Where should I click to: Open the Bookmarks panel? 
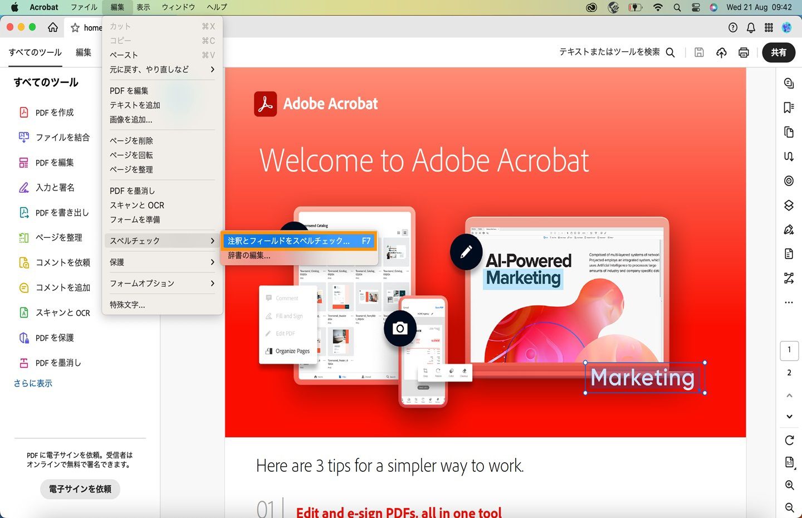(789, 107)
